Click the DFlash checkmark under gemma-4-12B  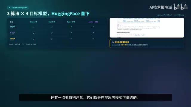(x=93, y=33)
